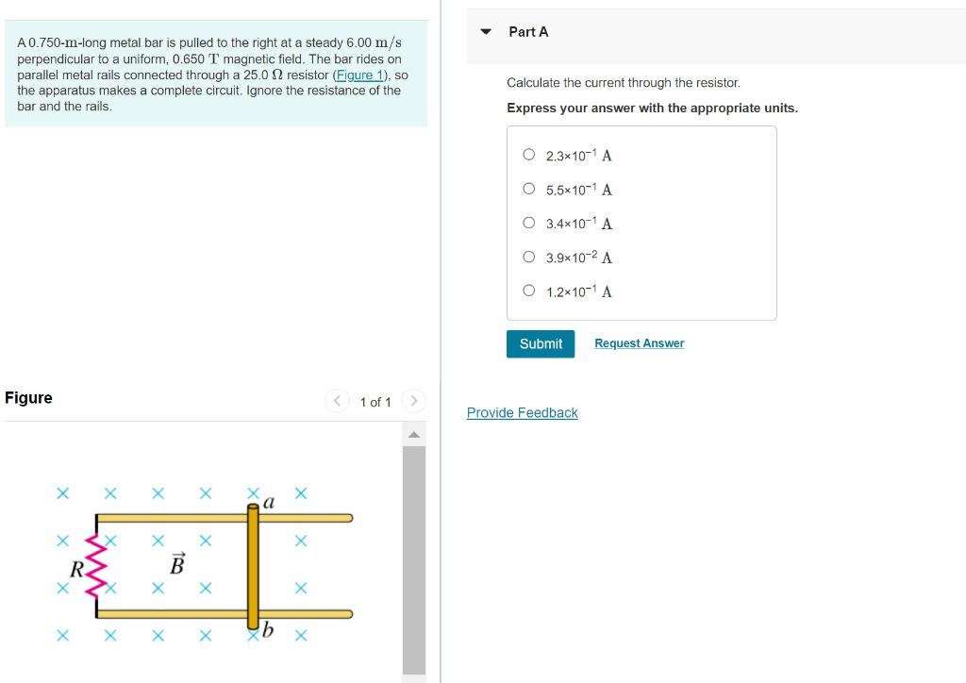966x683 pixels.
Task: Click the Figure panel heading
Action: coord(28,398)
